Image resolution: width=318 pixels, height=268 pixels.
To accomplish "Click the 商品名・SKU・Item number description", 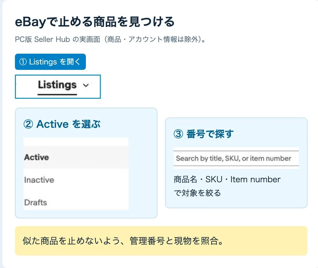I will 227,186.
